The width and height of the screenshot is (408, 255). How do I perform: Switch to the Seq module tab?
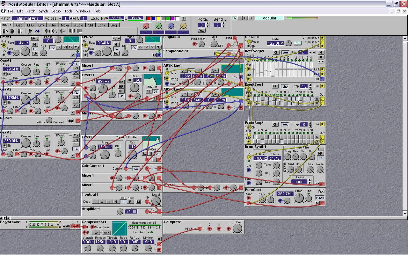114,25
